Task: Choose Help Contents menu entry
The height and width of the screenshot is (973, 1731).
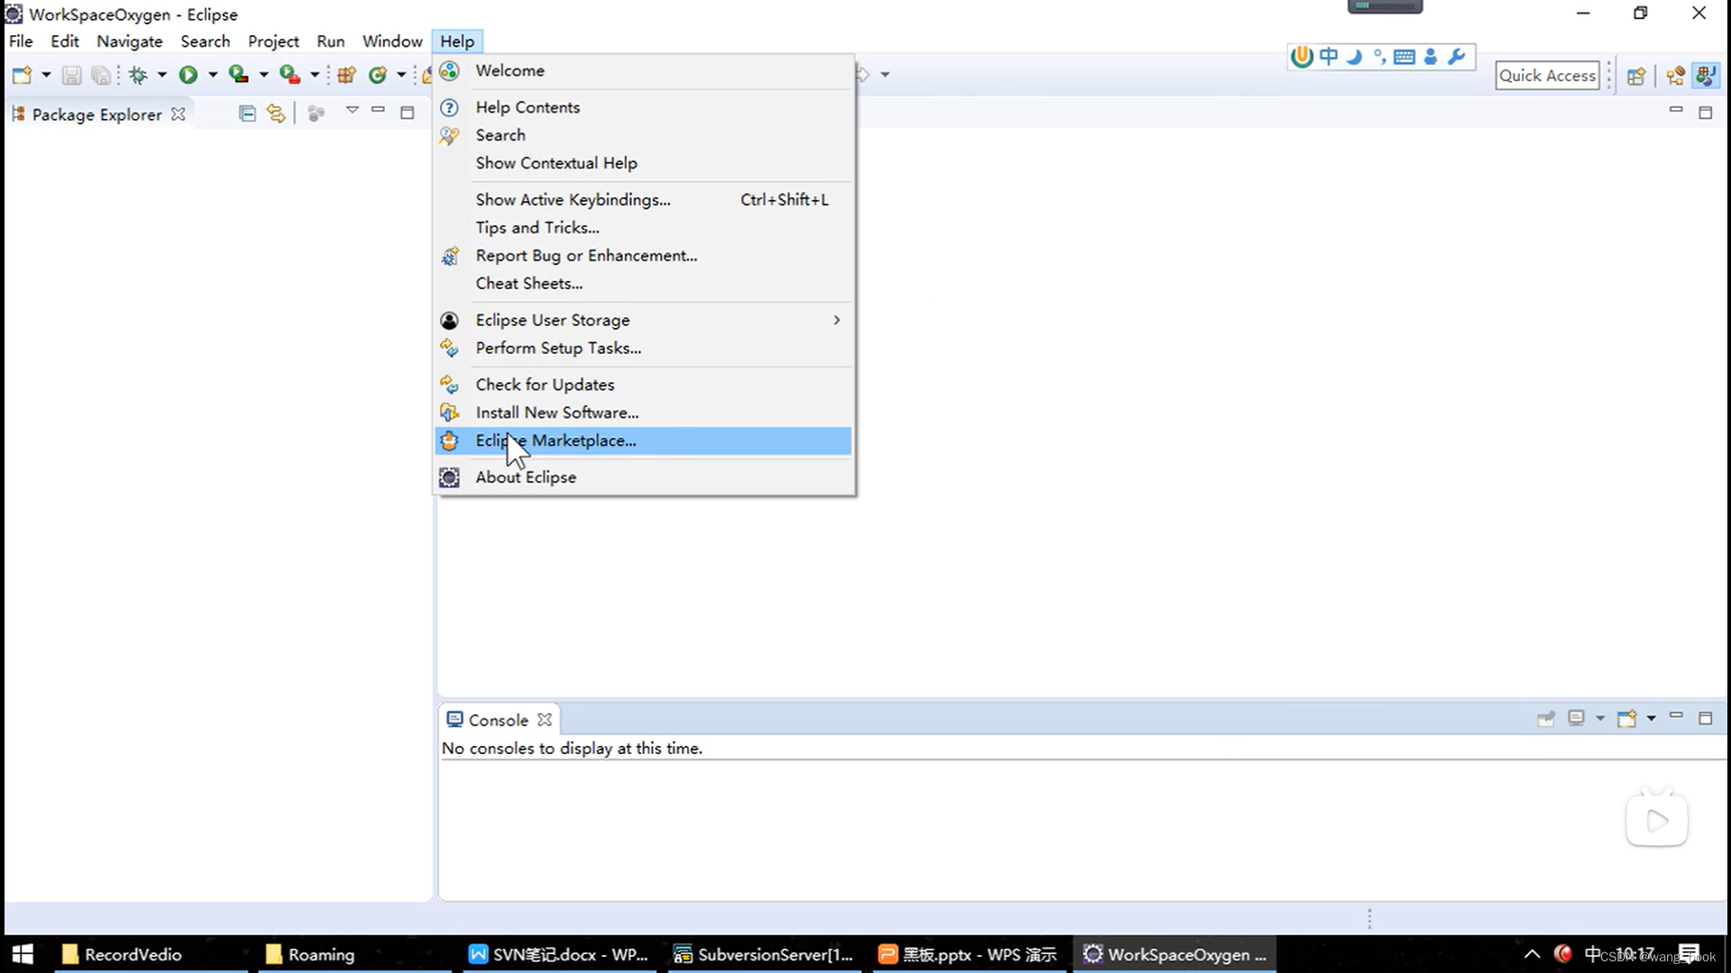Action: coord(644,107)
